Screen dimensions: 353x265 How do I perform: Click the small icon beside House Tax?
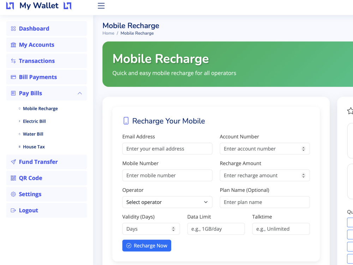(x=19, y=147)
